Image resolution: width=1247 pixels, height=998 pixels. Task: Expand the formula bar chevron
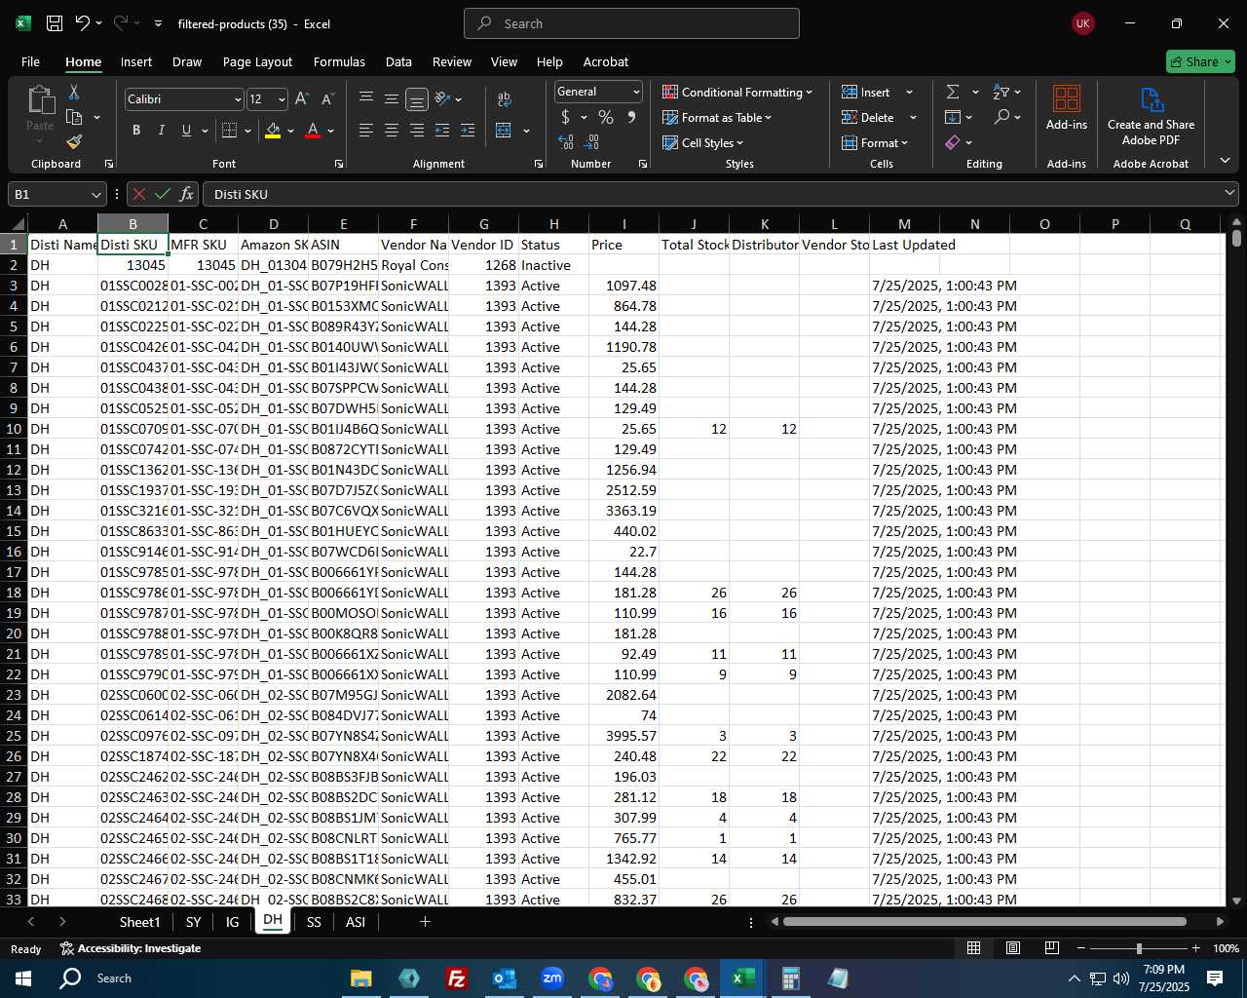pyautogui.click(x=1229, y=194)
